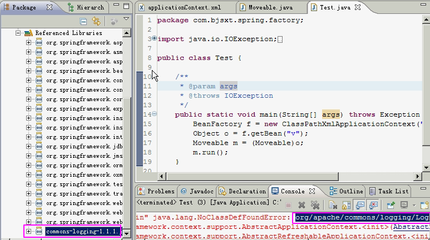The height and width of the screenshot is (240, 430).
Task: Toggle show console on standard output change
Action: pyautogui.click(x=360, y=205)
